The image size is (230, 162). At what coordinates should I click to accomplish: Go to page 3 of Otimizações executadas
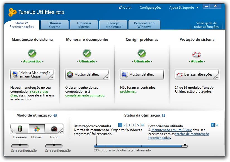tap(129, 125)
